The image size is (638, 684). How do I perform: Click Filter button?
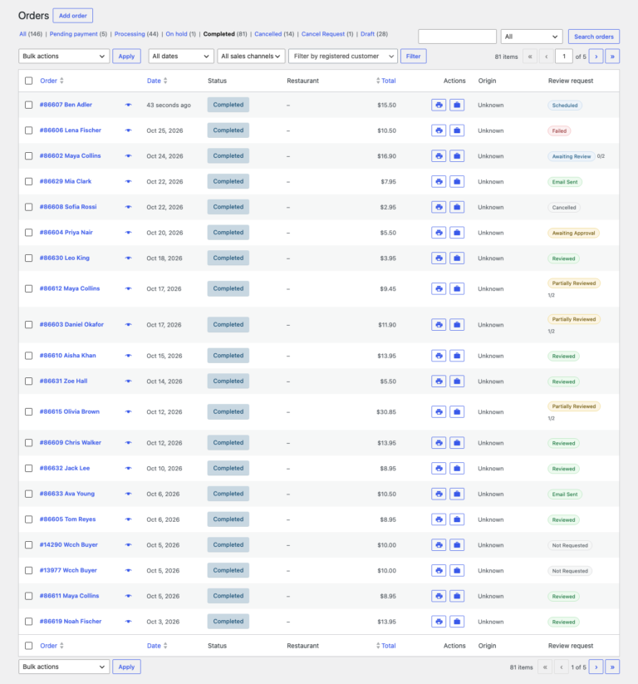(x=413, y=57)
